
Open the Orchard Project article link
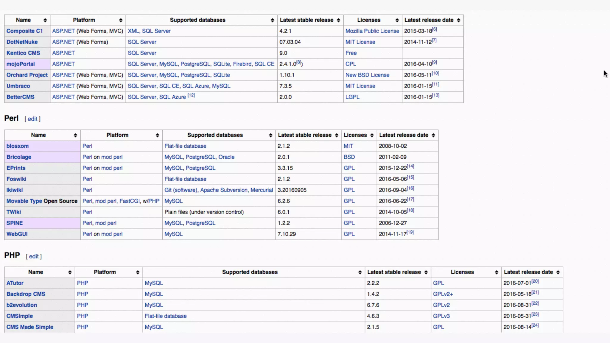click(x=27, y=75)
